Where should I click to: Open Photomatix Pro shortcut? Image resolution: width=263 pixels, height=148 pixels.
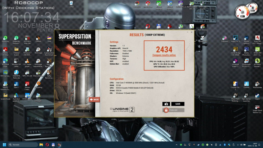coord(246,63)
